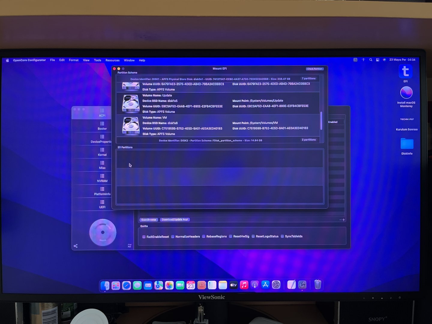Select the DiskInfo folder on the desktop

pyautogui.click(x=407, y=144)
